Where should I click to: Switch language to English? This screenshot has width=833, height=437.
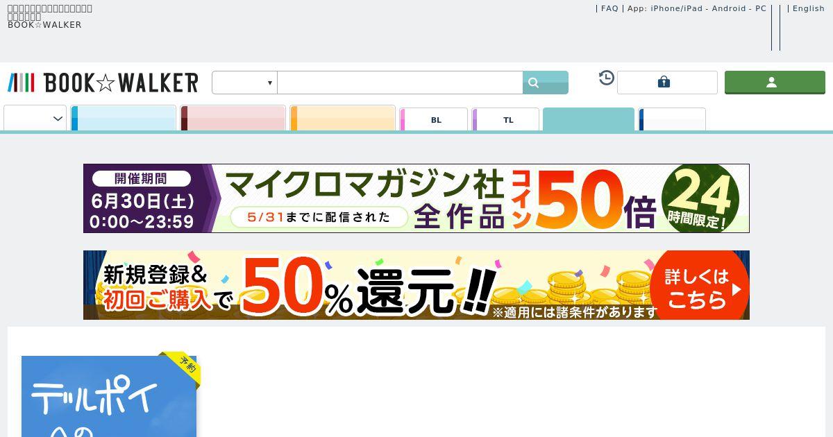(x=809, y=9)
